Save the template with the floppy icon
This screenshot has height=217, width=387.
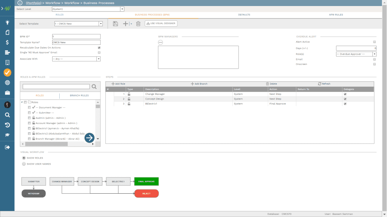point(115,24)
